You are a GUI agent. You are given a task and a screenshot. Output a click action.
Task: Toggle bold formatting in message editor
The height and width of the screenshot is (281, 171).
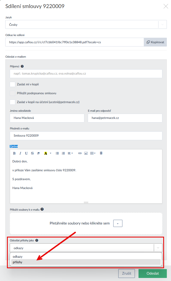click(14, 153)
